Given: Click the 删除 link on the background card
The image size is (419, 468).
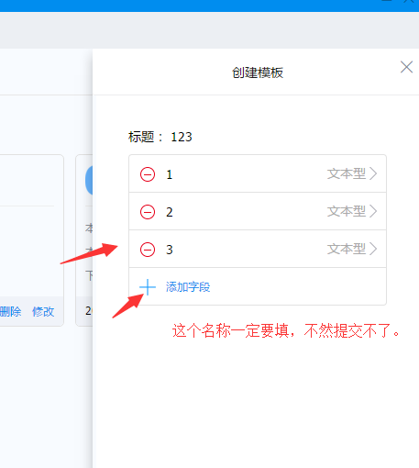Looking at the screenshot, I should [x=11, y=312].
